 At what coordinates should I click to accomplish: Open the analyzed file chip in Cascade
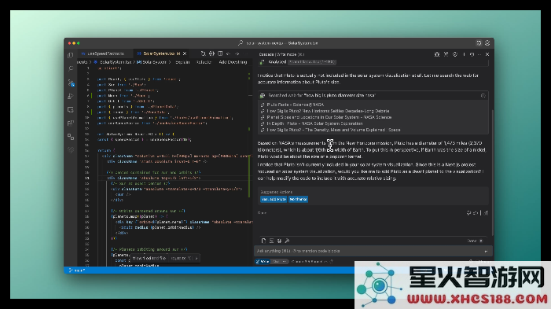pos(312,62)
